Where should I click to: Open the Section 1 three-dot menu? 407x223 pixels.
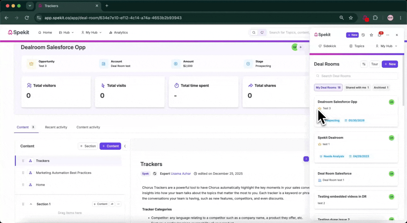click(x=119, y=204)
